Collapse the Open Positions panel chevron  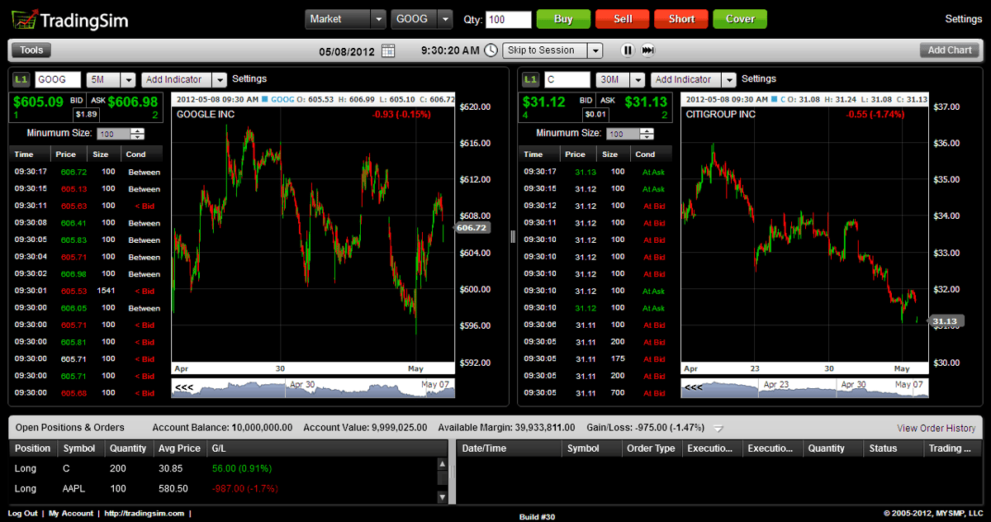[717, 428]
